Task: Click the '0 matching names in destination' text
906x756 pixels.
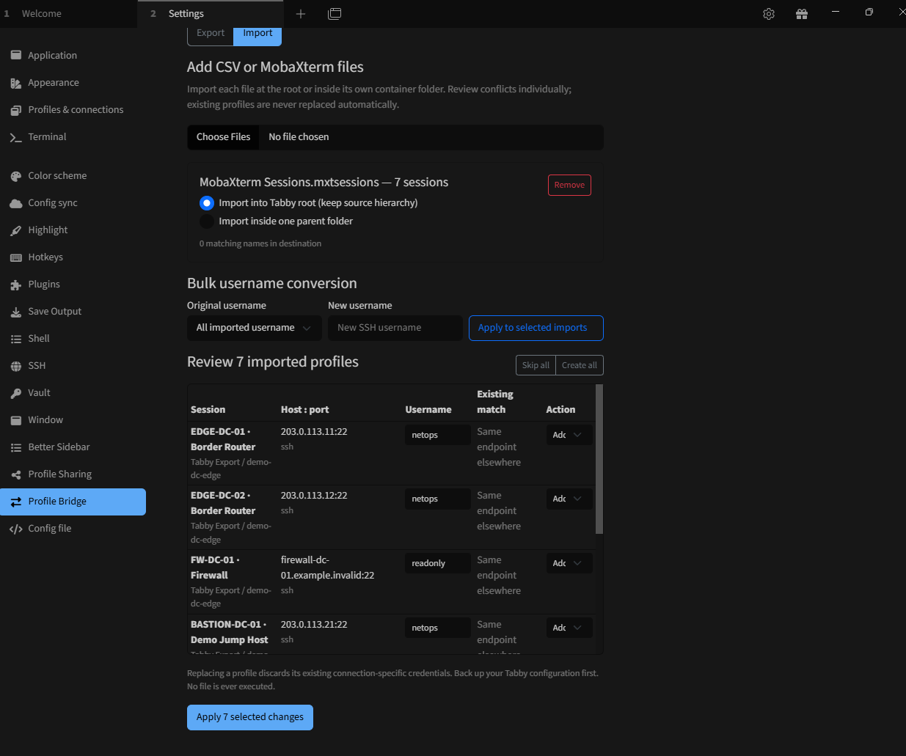Action: coord(260,243)
